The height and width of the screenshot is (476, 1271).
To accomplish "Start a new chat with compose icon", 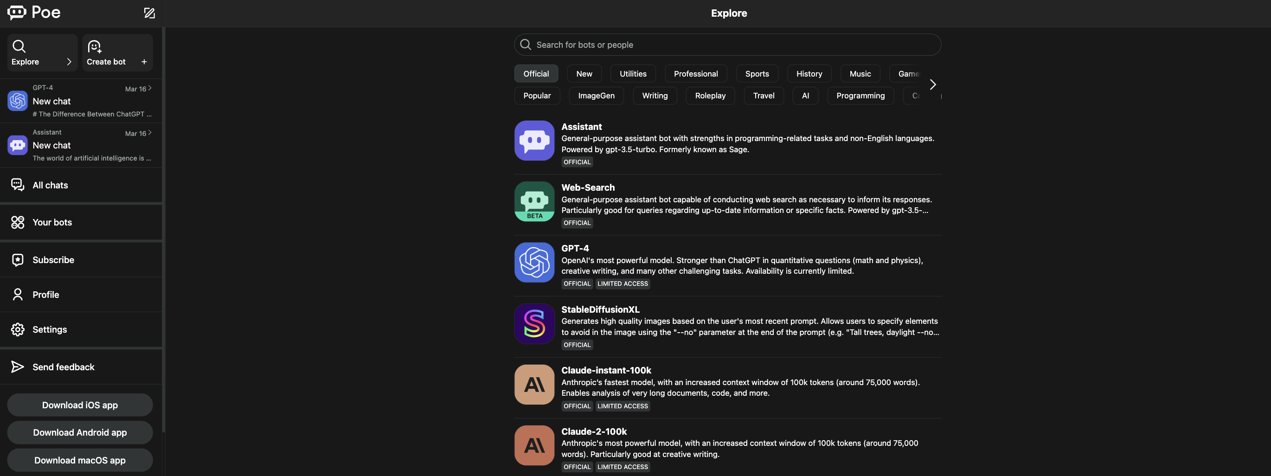I will tap(149, 13).
